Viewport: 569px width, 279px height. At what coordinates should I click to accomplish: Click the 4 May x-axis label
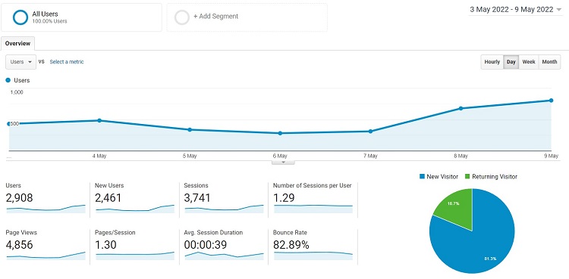click(x=99, y=156)
